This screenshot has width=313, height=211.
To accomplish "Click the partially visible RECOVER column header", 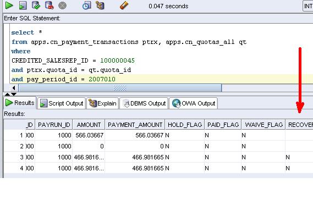I will (x=299, y=125).
